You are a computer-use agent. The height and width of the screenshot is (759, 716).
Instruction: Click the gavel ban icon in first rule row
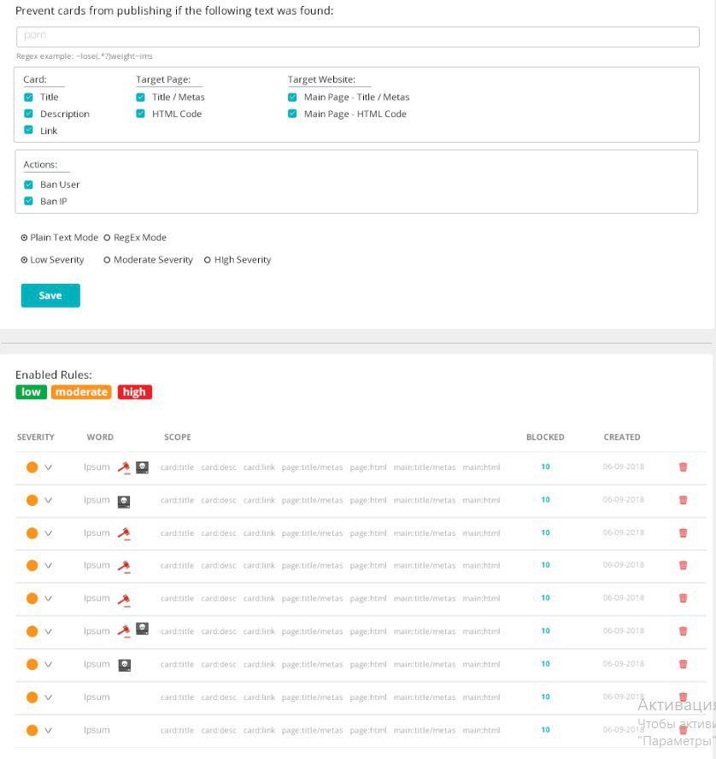[124, 468]
